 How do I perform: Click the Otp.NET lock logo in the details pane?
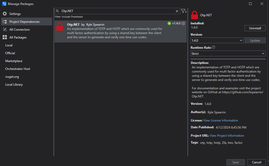(194, 15)
